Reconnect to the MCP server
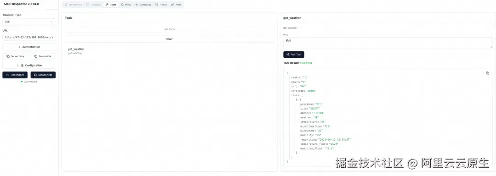Screen dimensions: 496x176 [15, 75]
